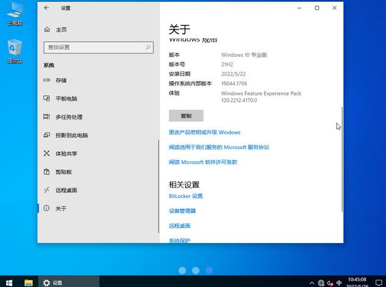Maximize the Settings window

(317, 8)
